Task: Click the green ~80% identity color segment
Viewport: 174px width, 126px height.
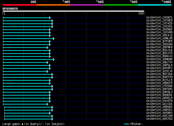Action: (x=121, y=5)
